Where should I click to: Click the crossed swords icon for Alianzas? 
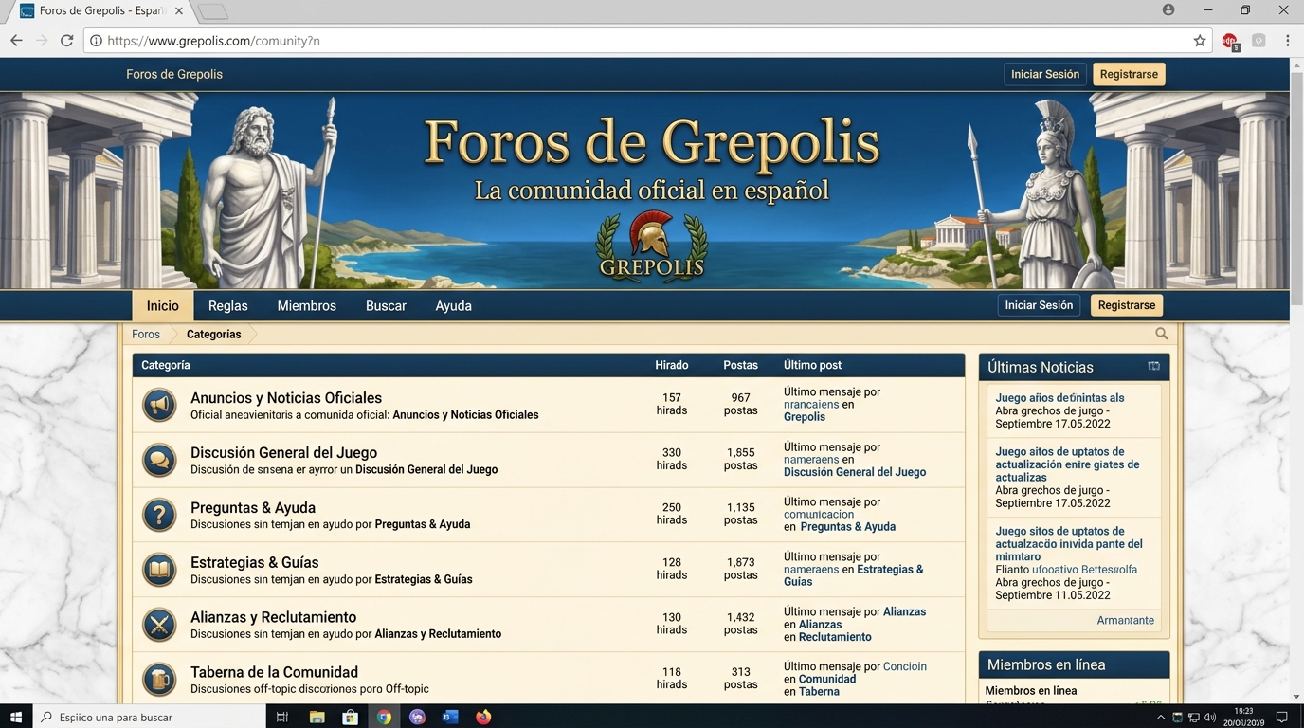[x=159, y=626]
